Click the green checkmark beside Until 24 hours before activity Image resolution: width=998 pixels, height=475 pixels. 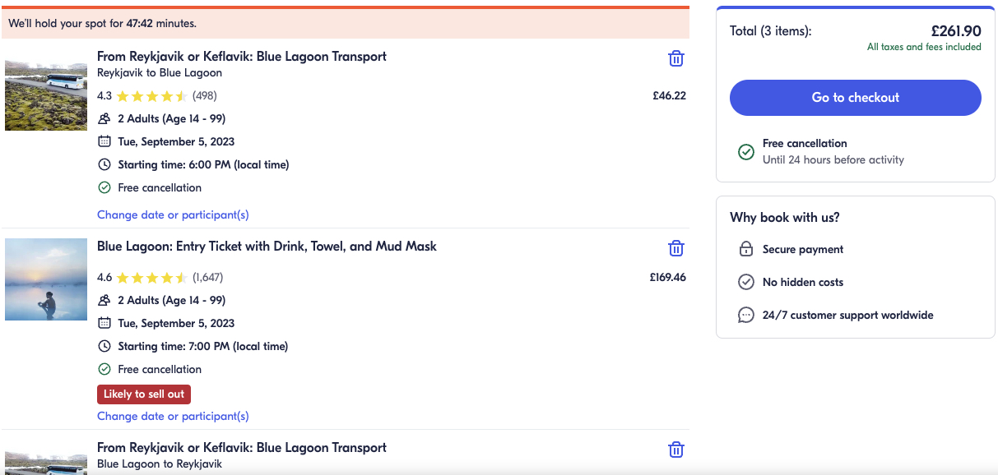(746, 151)
